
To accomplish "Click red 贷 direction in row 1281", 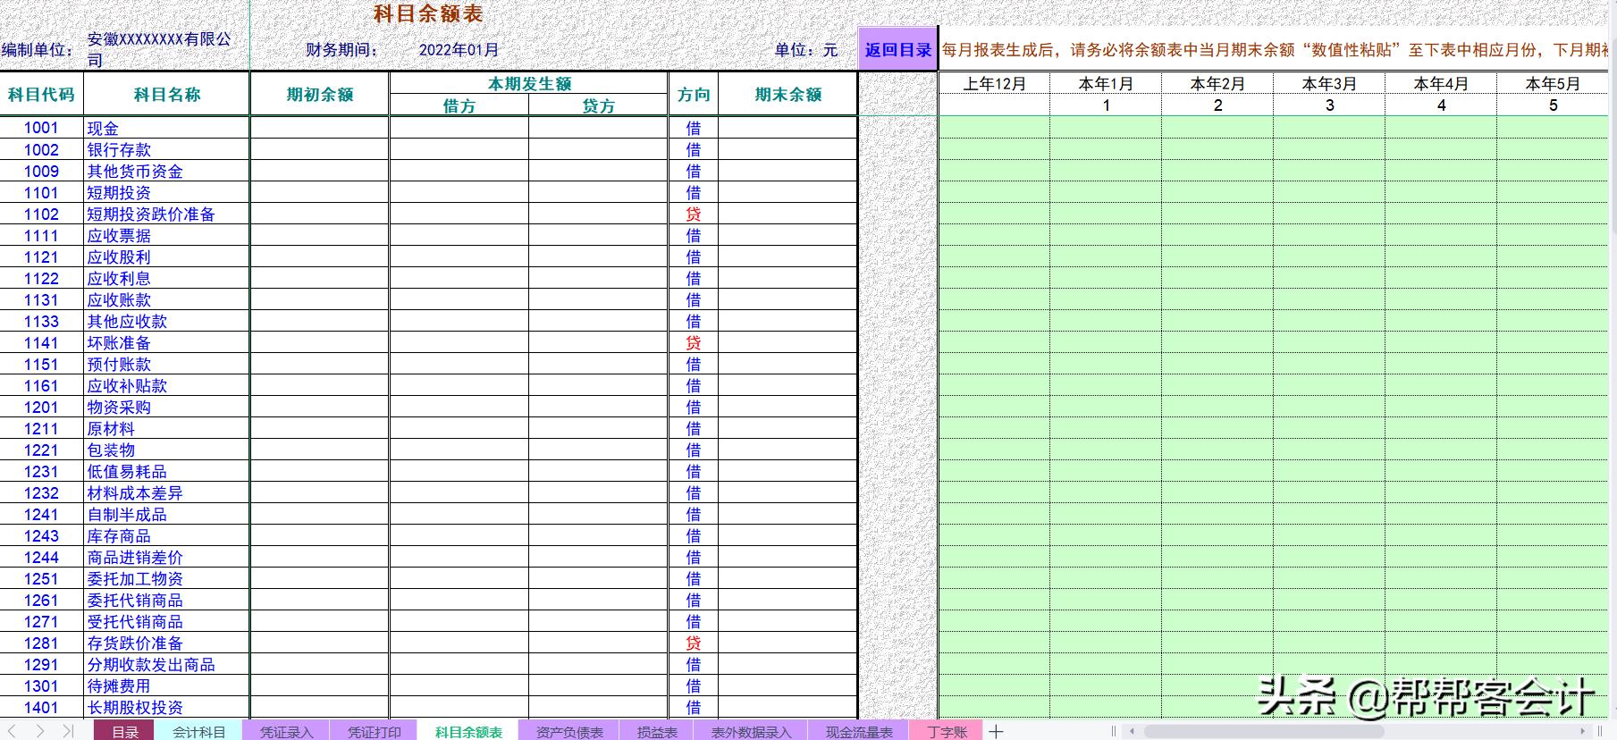I will [x=694, y=643].
